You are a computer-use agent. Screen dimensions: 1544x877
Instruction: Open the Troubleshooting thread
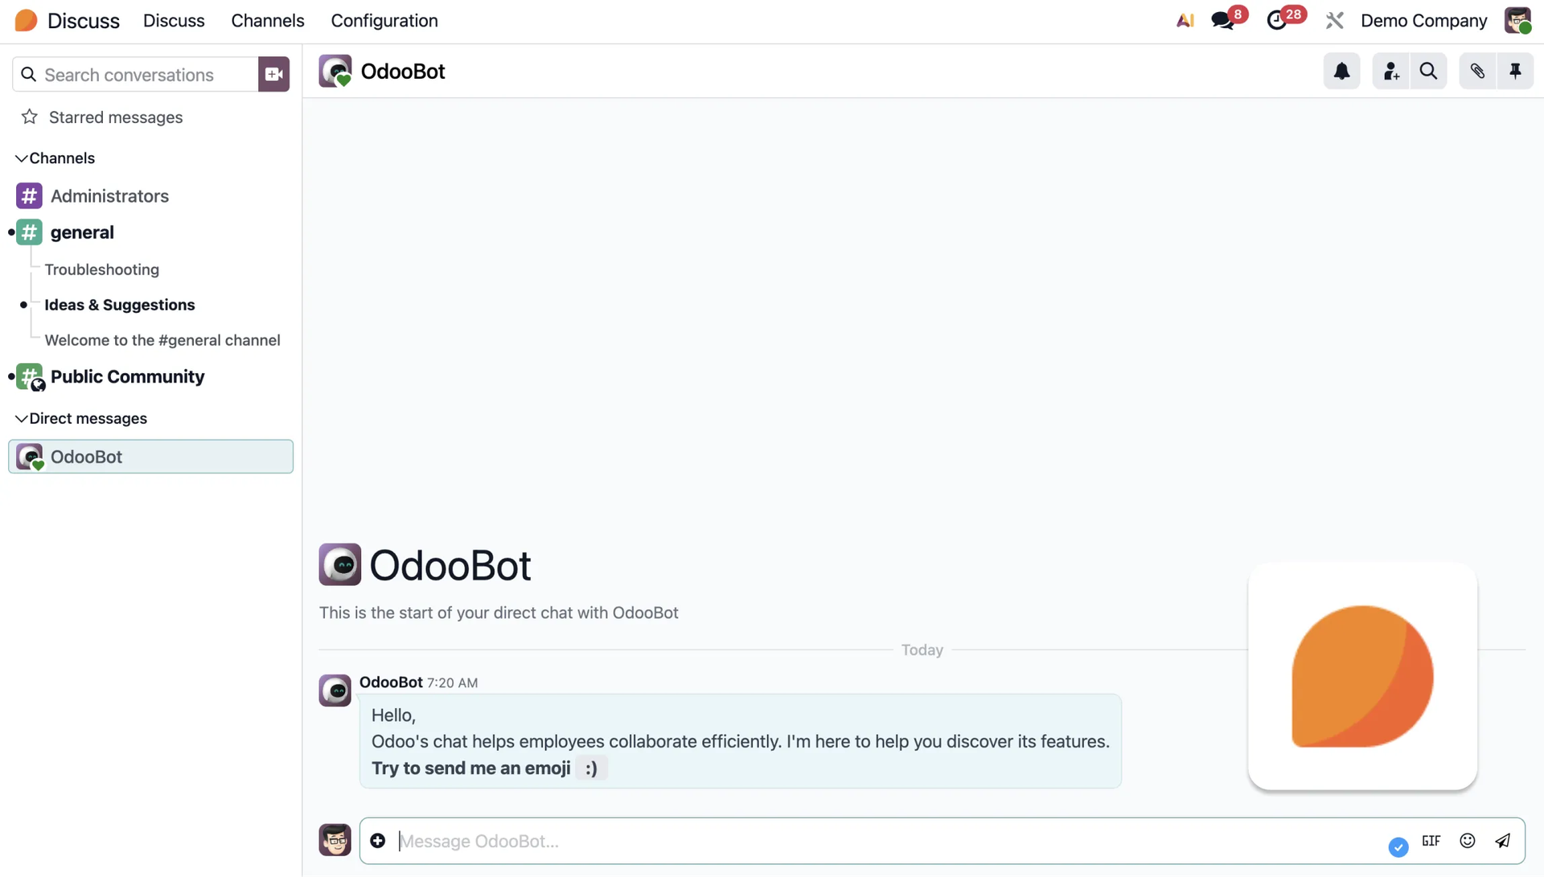pyautogui.click(x=102, y=269)
